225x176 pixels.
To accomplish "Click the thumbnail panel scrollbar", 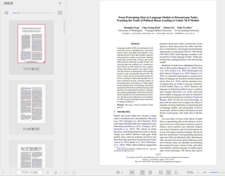I will (x=64, y=27).
